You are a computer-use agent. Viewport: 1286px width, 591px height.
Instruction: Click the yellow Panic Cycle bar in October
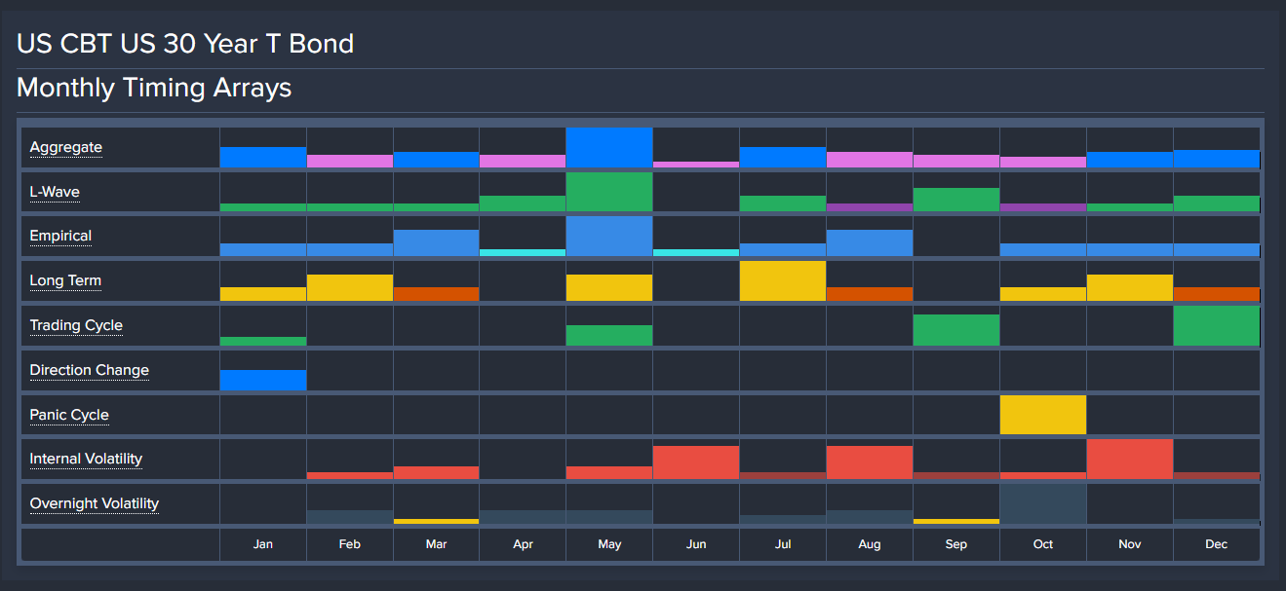point(1042,415)
